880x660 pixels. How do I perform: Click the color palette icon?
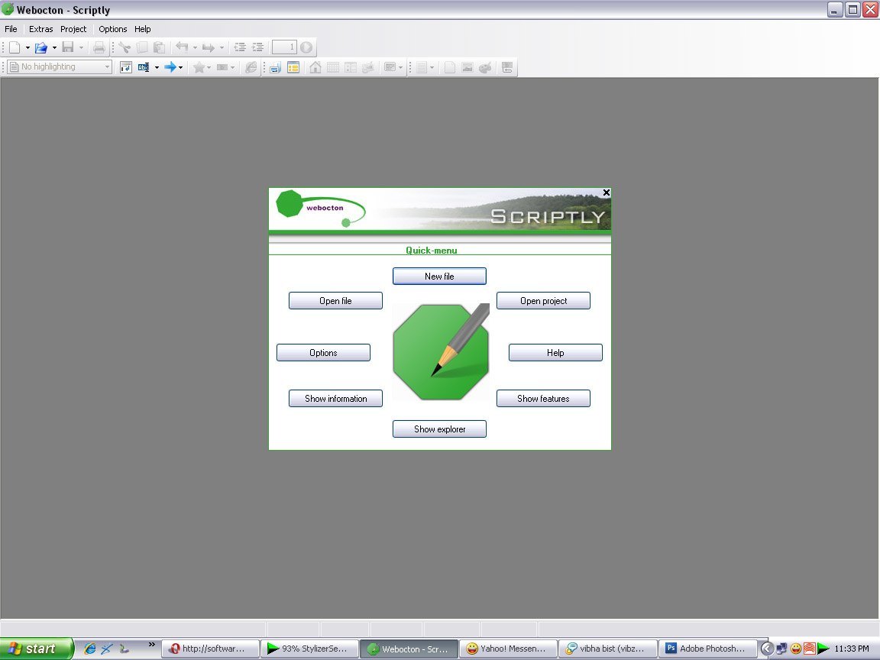[x=485, y=67]
